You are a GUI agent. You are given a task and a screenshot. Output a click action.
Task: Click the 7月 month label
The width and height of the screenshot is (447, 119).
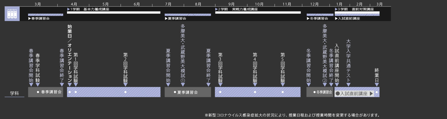(x=168, y=4)
